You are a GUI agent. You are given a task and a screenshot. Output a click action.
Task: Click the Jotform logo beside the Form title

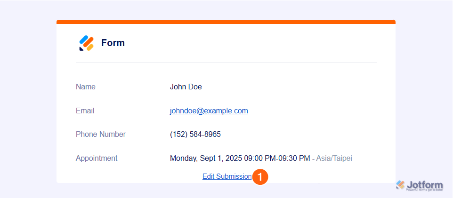coord(86,43)
